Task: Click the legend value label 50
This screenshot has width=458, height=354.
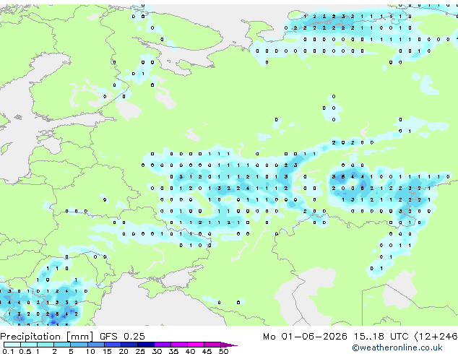Action: pyautogui.click(x=223, y=351)
